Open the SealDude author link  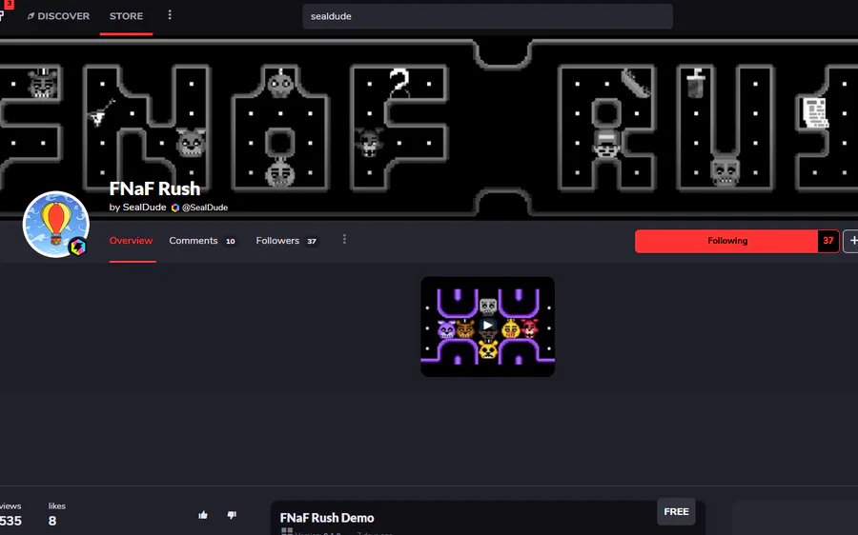point(144,208)
